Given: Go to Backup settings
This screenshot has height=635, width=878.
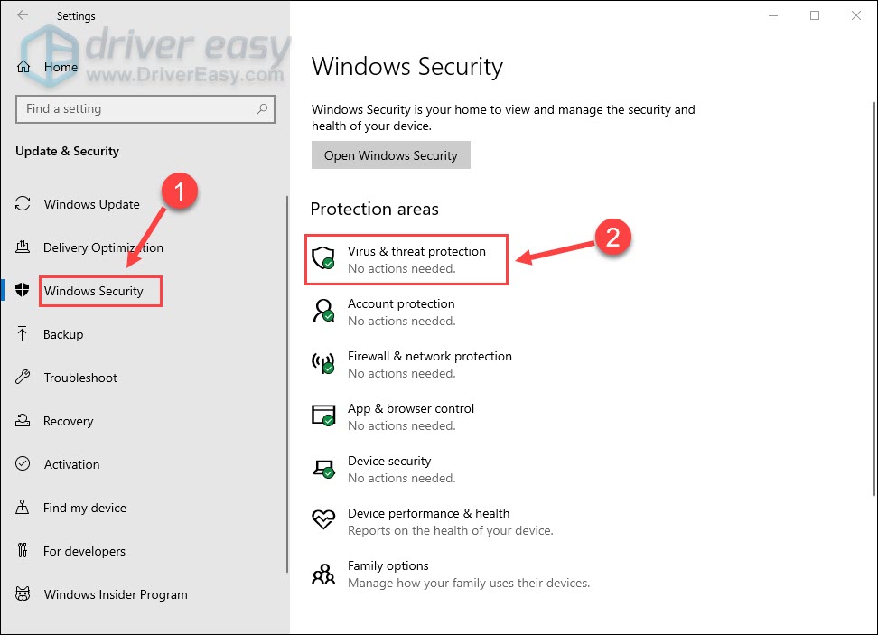Looking at the screenshot, I should click(x=63, y=334).
